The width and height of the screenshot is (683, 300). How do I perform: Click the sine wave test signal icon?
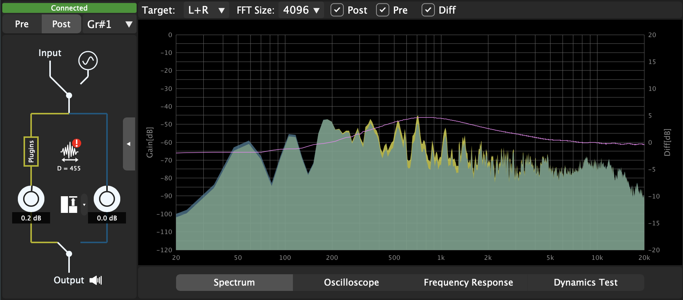[x=88, y=61]
